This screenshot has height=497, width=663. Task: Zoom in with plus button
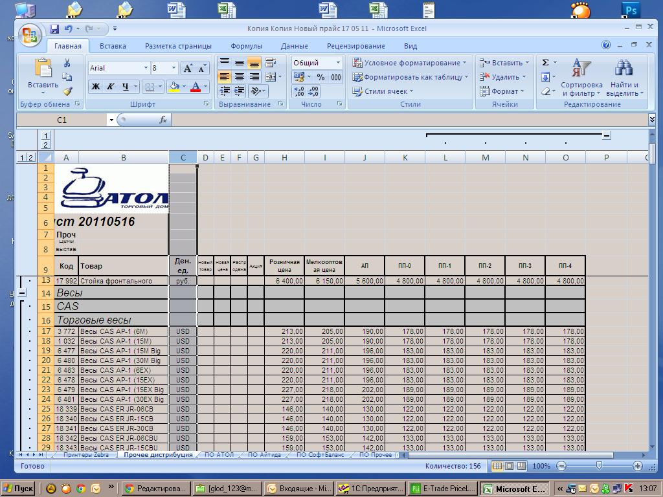pos(638,466)
